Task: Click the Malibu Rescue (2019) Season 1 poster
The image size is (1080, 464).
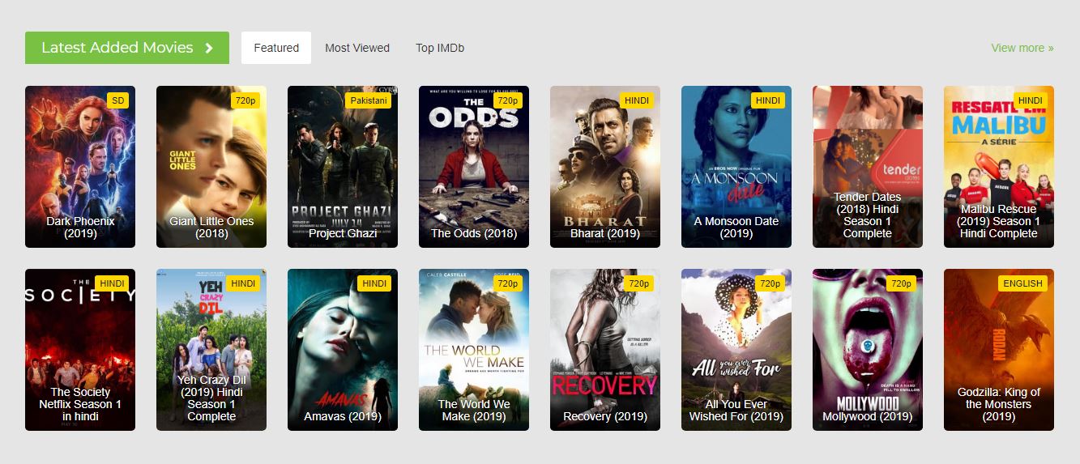Action: 999,167
